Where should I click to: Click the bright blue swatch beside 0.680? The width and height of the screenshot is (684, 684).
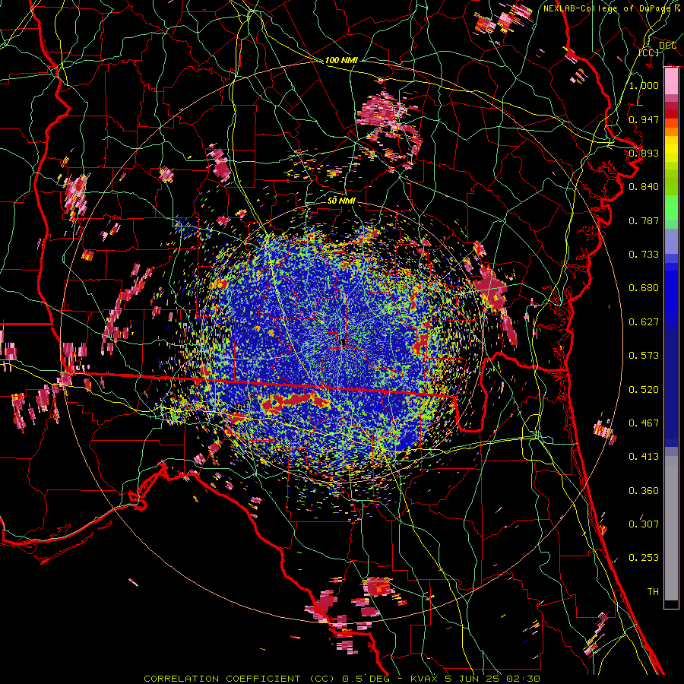click(x=671, y=293)
